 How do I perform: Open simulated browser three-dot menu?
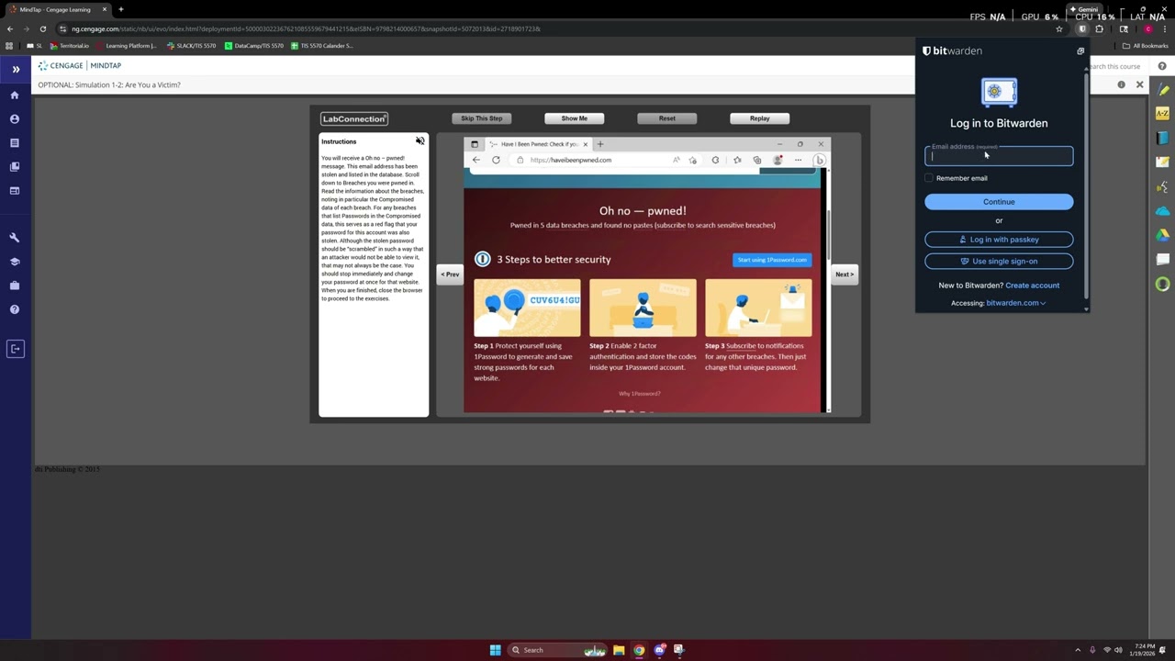798,160
